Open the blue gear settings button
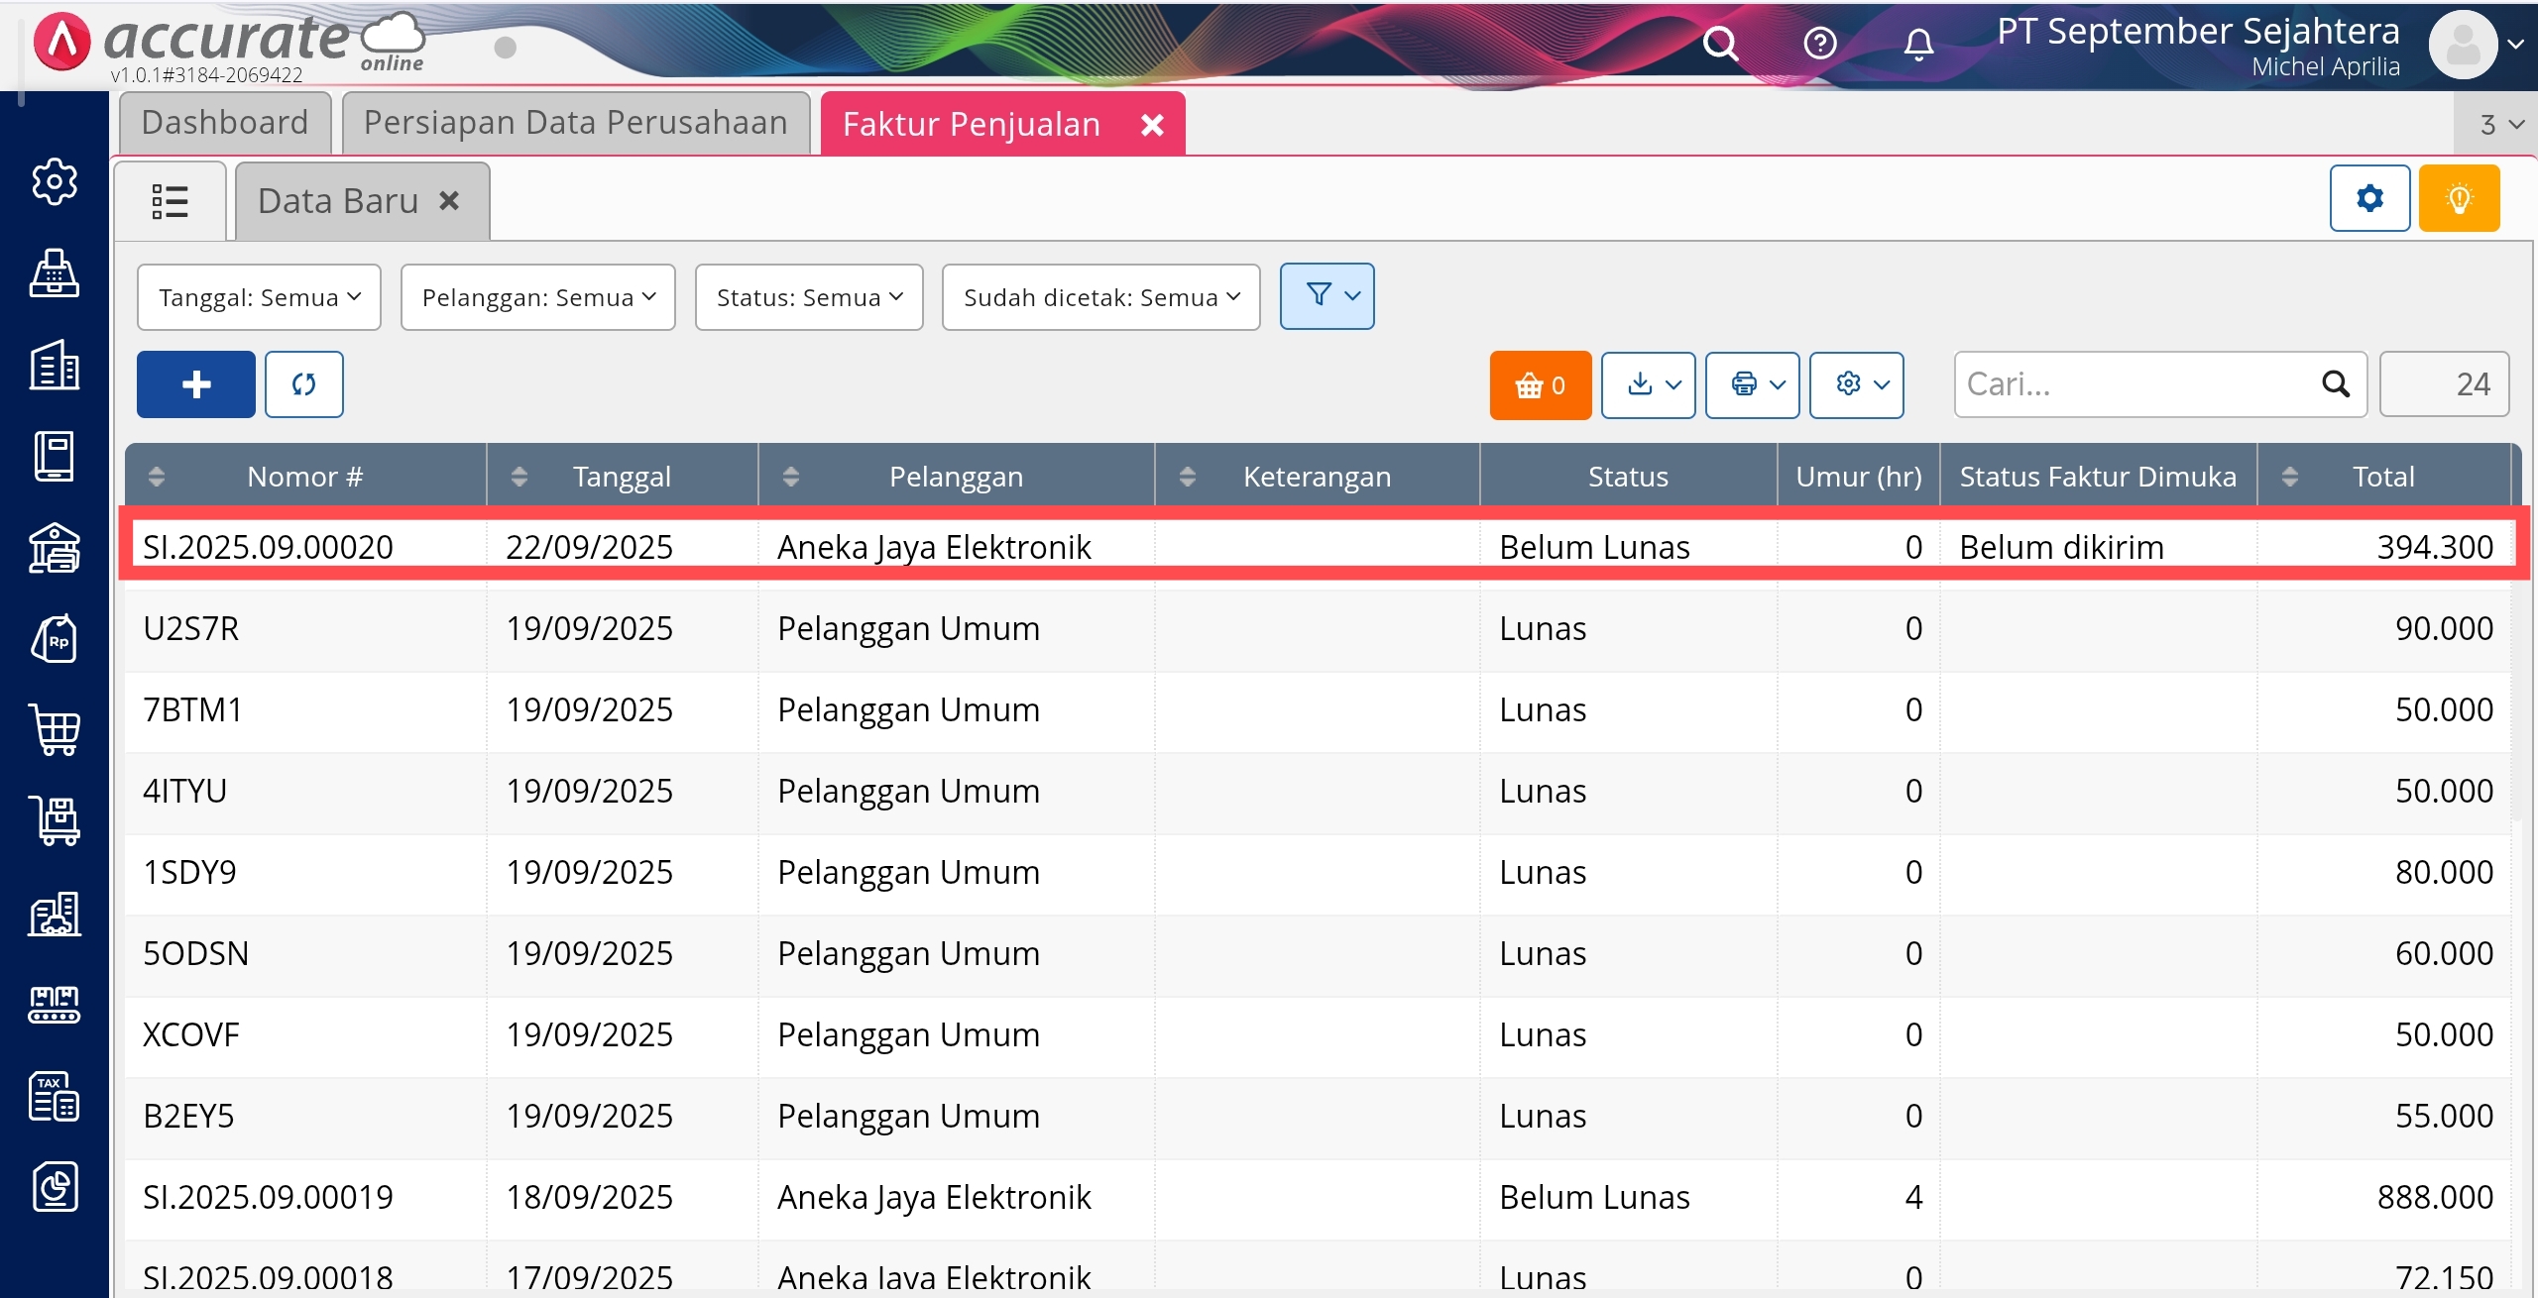Screen dimensions: 2538x1298 point(2369,199)
